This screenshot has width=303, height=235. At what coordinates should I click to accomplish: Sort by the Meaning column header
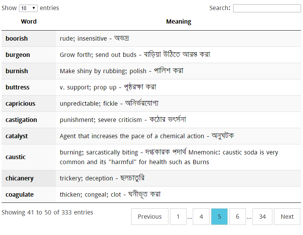[x=178, y=21]
